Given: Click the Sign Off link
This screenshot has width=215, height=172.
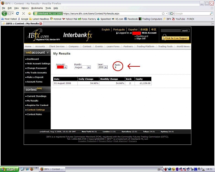Looking at the screenshot, I should 141,39.
